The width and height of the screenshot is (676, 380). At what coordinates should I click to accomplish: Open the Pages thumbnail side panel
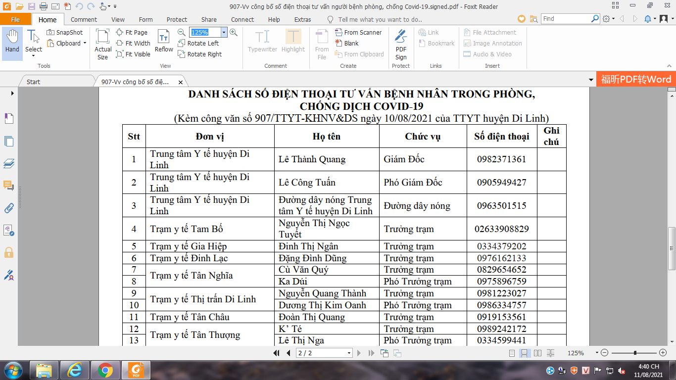(9, 141)
